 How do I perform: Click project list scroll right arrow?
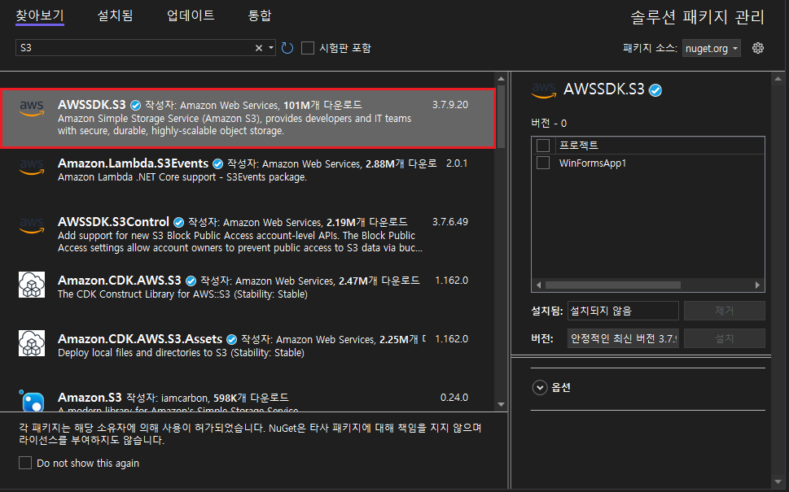point(757,285)
